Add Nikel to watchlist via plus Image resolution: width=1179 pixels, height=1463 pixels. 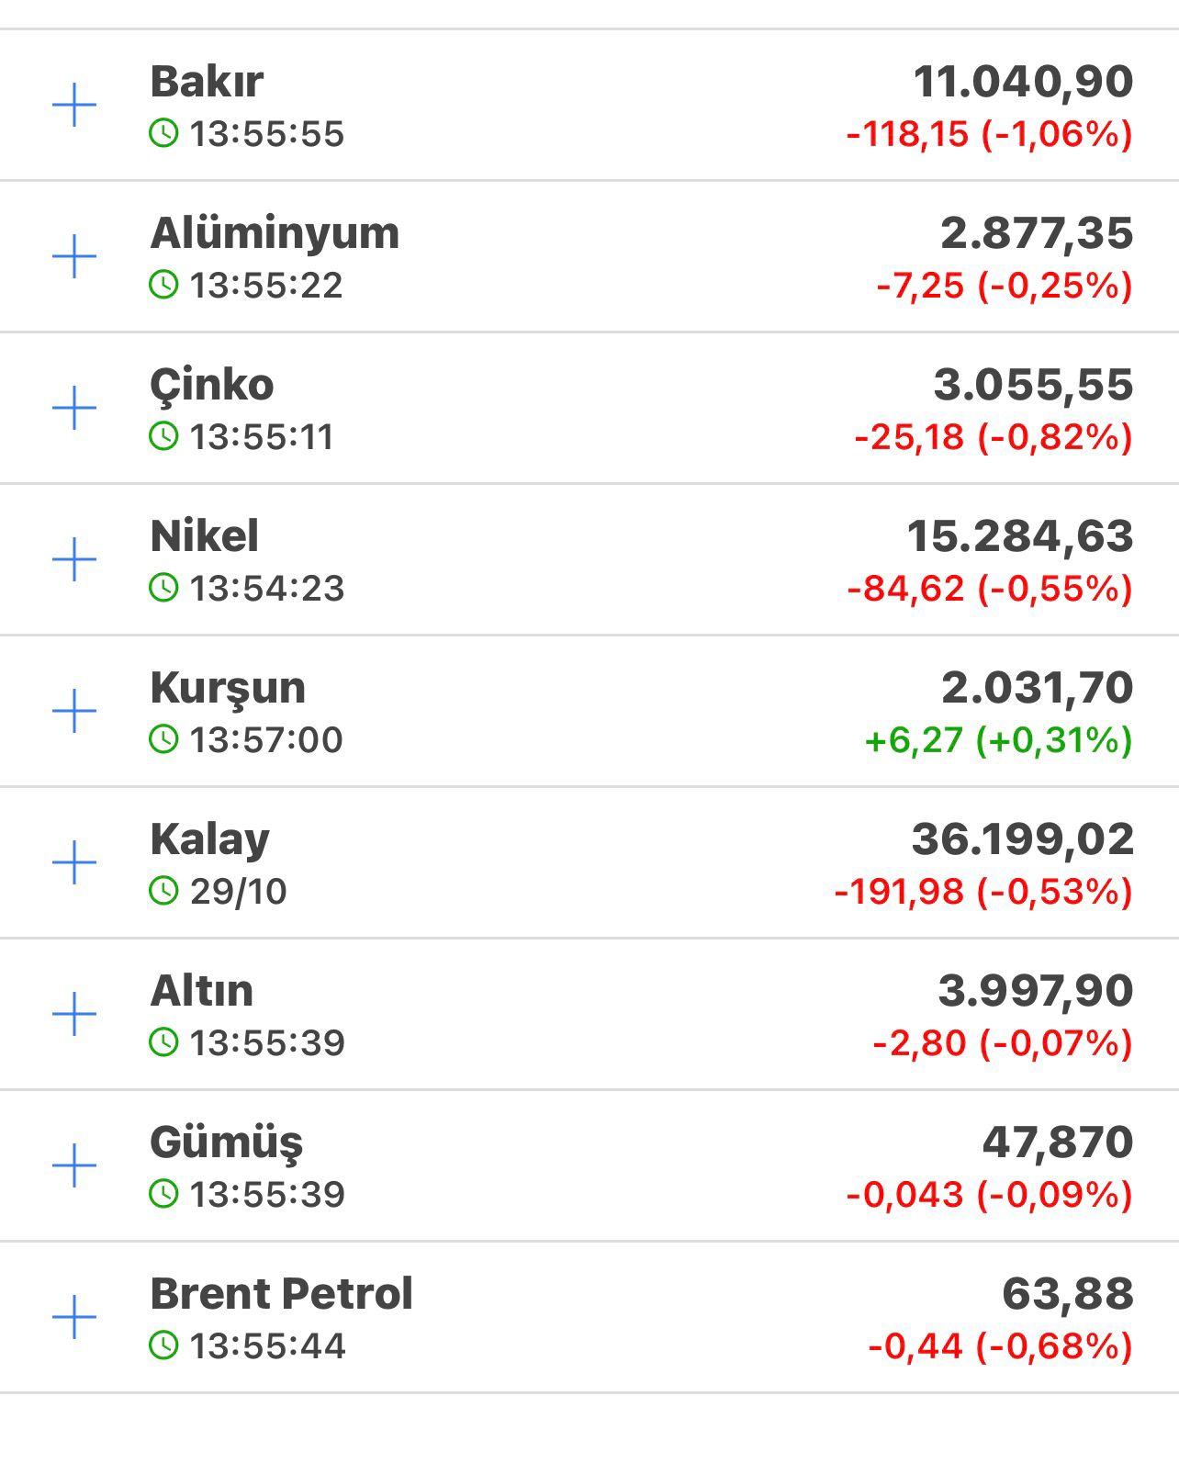[x=74, y=560]
